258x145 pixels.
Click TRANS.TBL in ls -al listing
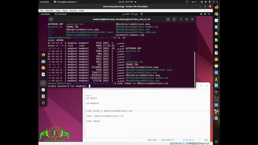[x=132, y=64]
